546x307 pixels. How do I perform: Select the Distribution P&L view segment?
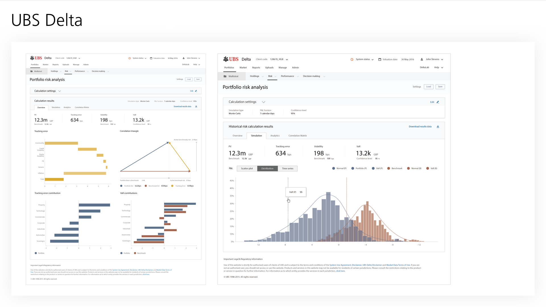tap(267, 169)
